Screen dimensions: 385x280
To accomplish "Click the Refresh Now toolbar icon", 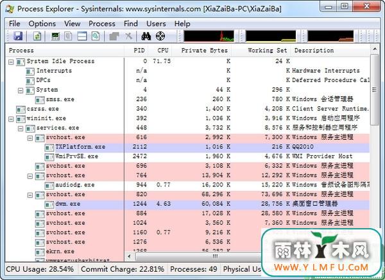I will coord(37,37).
